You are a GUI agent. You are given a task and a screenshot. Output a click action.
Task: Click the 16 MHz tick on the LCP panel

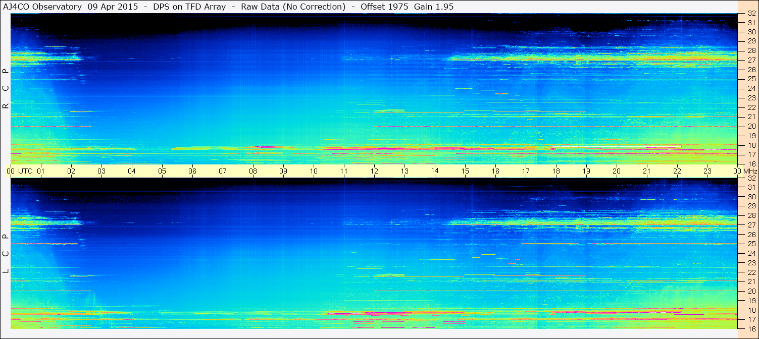coord(751,329)
